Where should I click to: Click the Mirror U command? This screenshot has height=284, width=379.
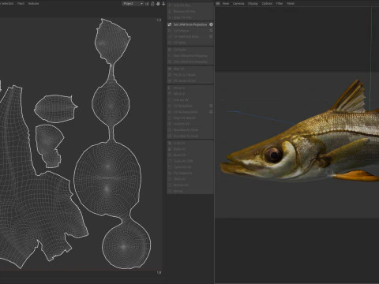[190, 88]
